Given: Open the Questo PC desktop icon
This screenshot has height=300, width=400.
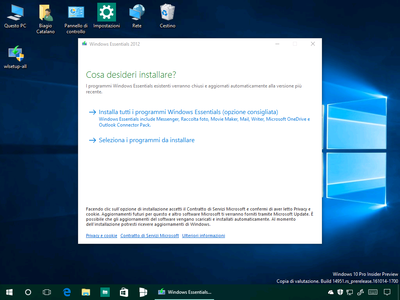Looking at the screenshot, I should pos(15,16).
